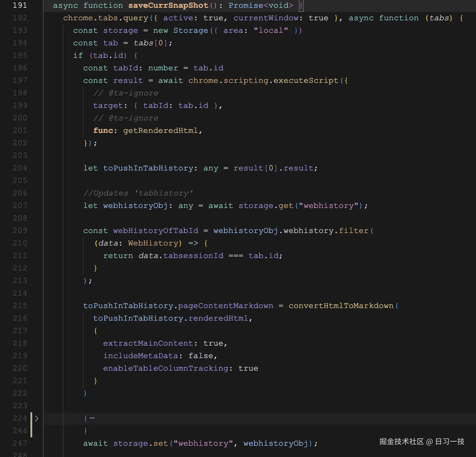Click includeMetaData option

(140, 356)
